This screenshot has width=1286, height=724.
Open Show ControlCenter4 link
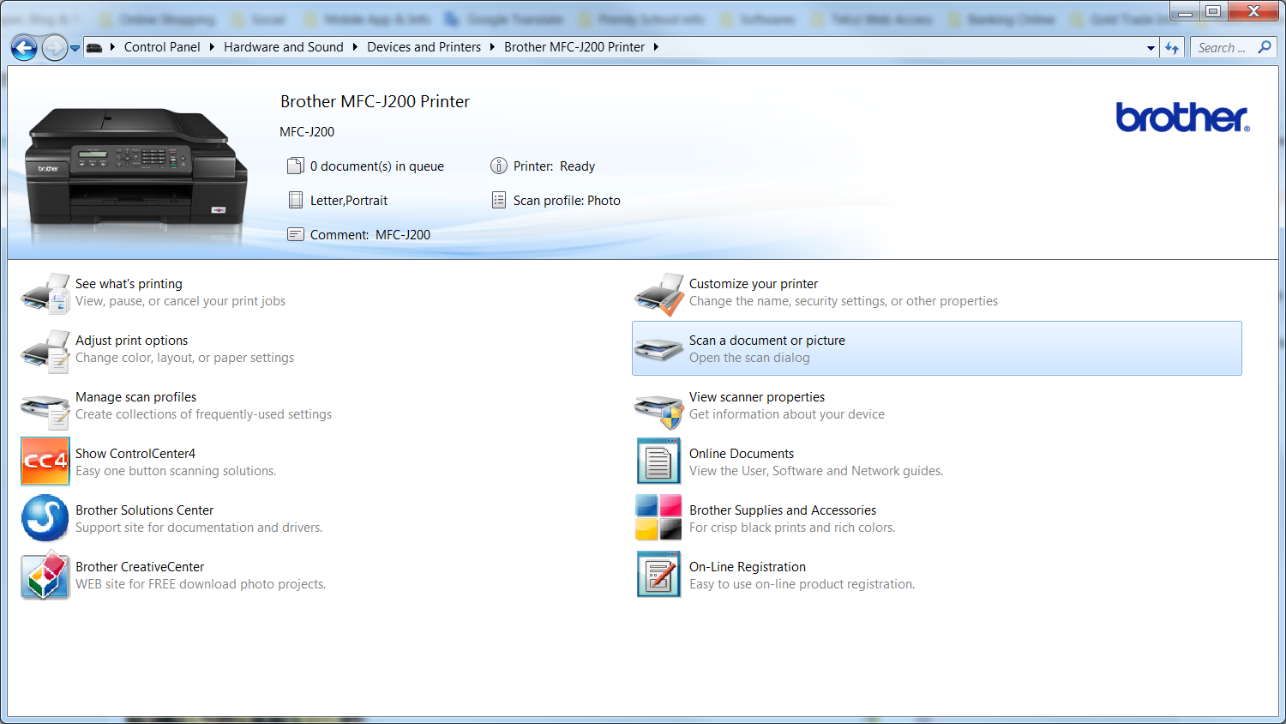tap(135, 454)
